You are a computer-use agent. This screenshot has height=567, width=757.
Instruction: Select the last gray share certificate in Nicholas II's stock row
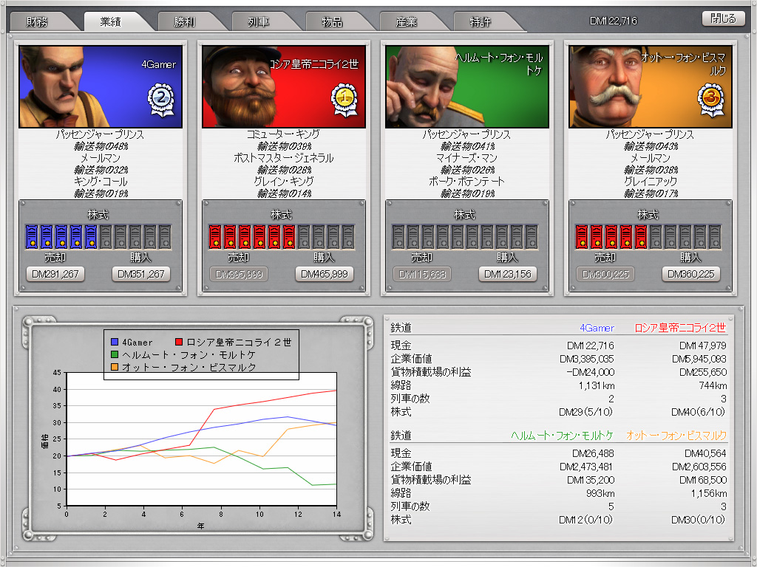[x=347, y=236]
